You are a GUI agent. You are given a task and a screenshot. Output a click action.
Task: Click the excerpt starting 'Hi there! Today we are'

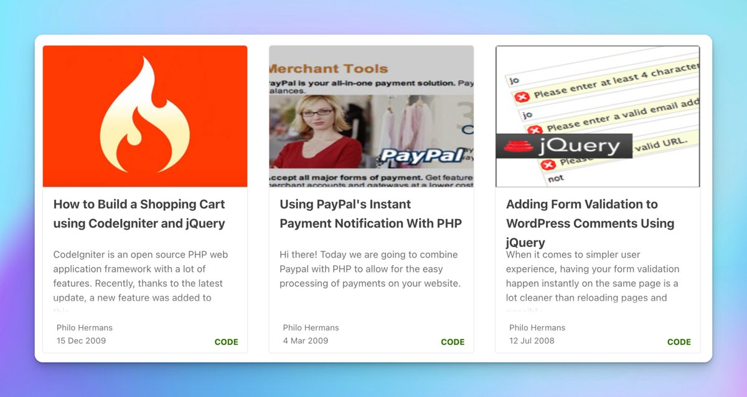pos(370,269)
